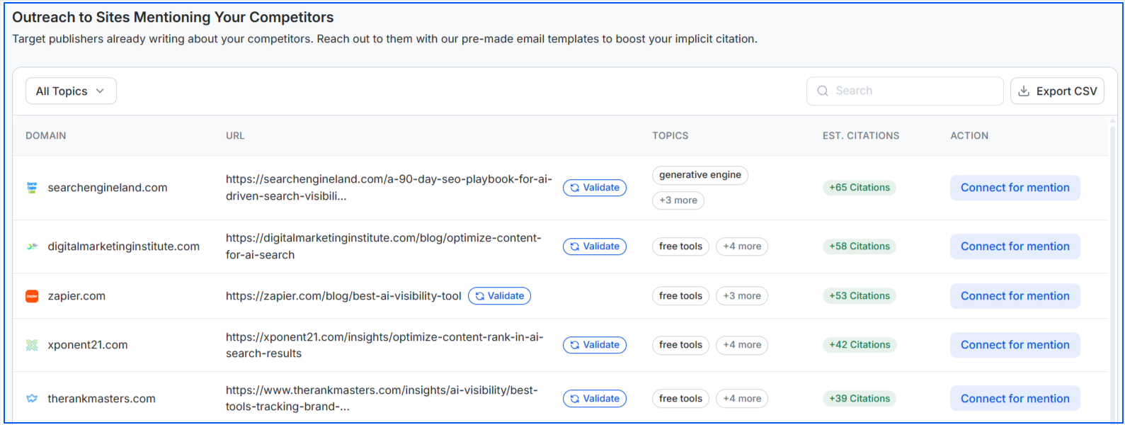The width and height of the screenshot is (1125, 425).
Task: Click the +39 Citations badge
Action: (860, 399)
